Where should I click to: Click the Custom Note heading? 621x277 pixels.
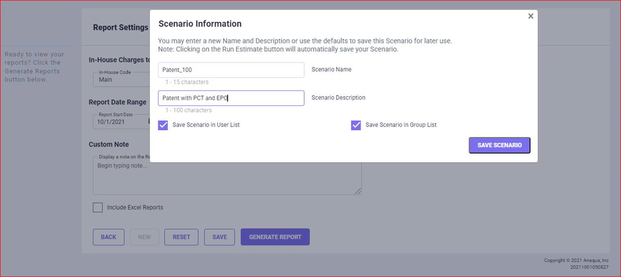click(x=109, y=144)
